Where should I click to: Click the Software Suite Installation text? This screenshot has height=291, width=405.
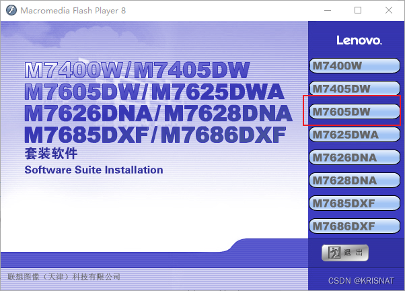point(94,170)
